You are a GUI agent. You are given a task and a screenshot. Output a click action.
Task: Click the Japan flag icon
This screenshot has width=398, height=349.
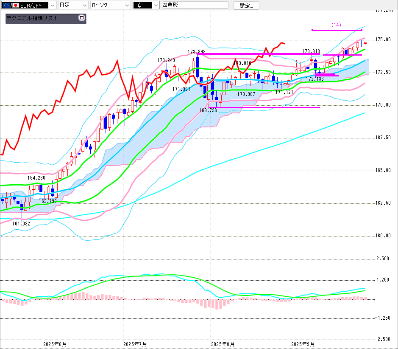pos(16,6)
